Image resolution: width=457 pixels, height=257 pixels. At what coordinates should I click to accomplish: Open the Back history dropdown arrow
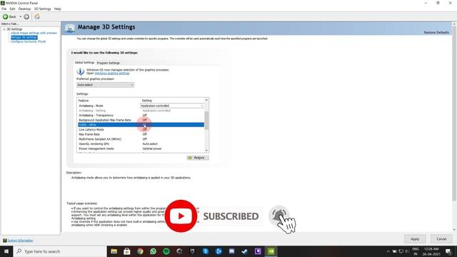pyautogui.click(x=21, y=16)
